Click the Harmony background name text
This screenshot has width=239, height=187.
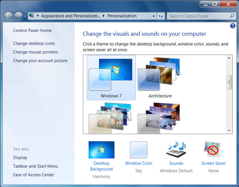(101, 177)
